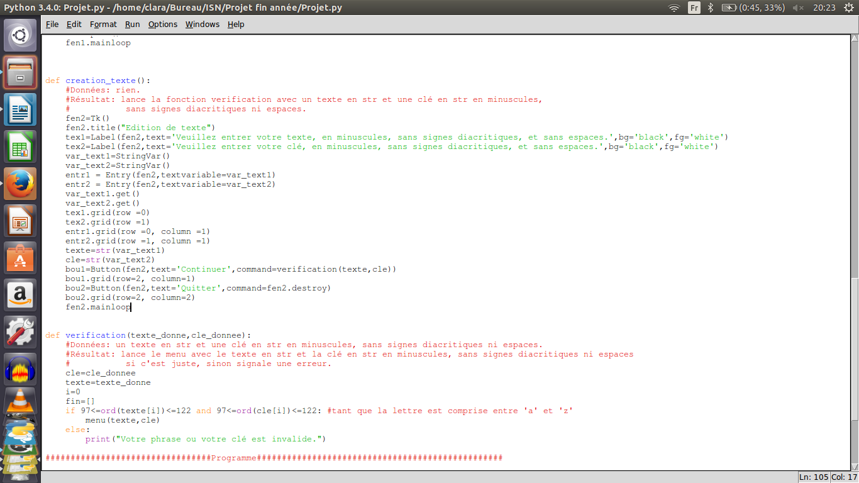Click the 'cle=str(var_text2)' line

click(x=110, y=260)
